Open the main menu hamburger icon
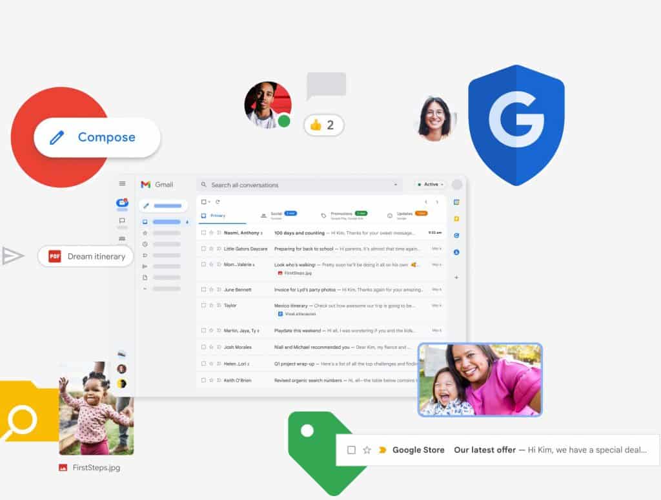Screen dimensions: 661x500 (x=122, y=183)
